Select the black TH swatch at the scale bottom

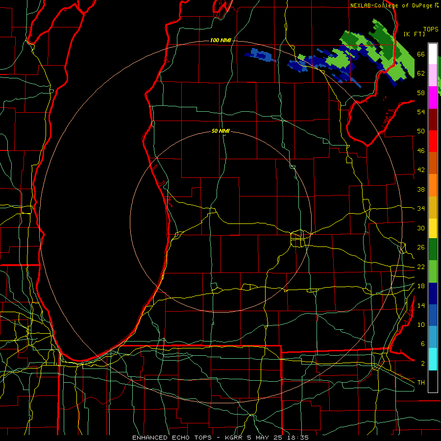tap(433, 381)
